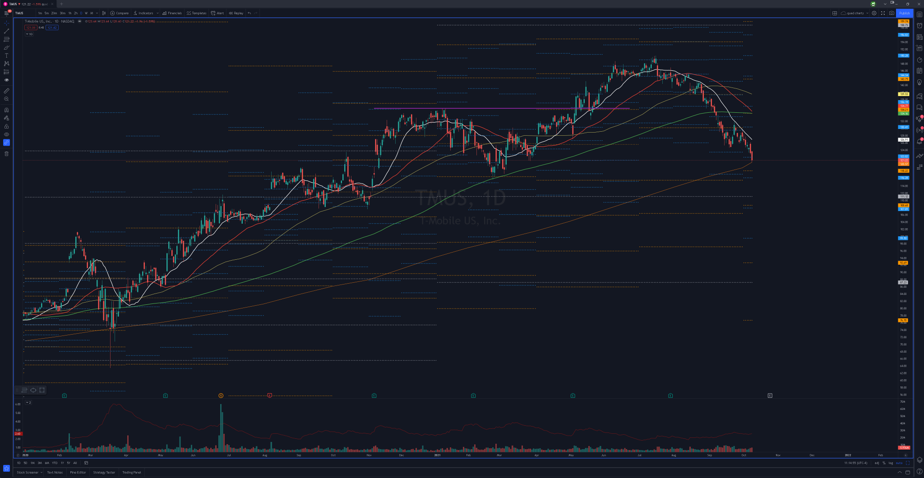This screenshot has height=478, width=924.
Task: Set date range to YTD
Action: click(x=55, y=463)
